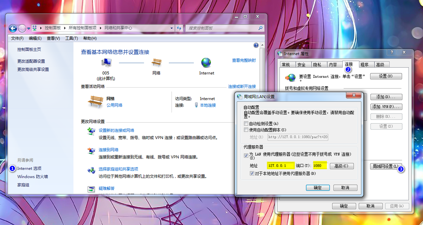Click the 设置新的连接或网络 link
The width and height of the screenshot is (423, 225).
coord(116,131)
